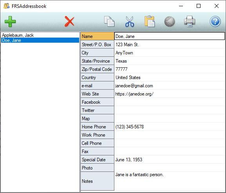
Task: Click the empty Cell Phone field
Action: pyautogui.click(x=170, y=143)
